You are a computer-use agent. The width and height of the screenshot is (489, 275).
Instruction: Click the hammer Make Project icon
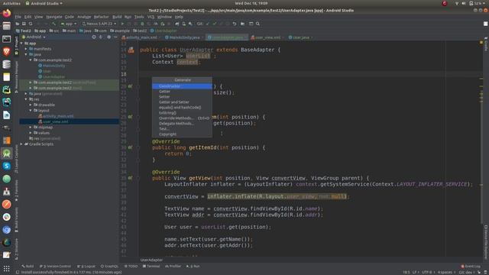(54, 24)
